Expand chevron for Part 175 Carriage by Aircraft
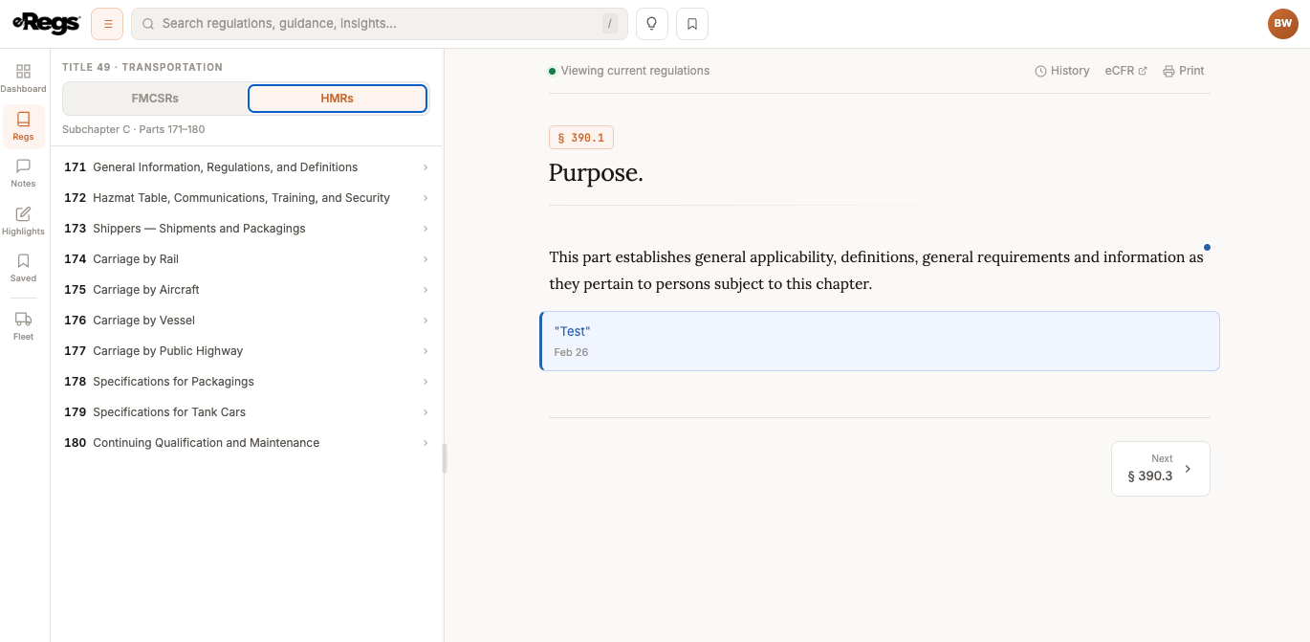Image resolution: width=1310 pixels, height=642 pixels. click(426, 290)
